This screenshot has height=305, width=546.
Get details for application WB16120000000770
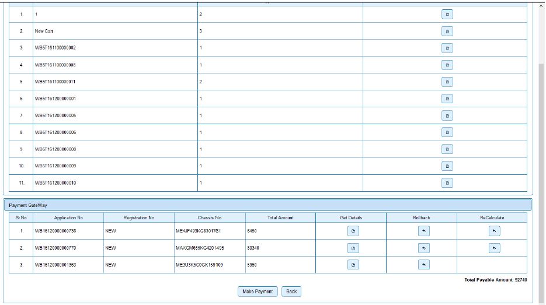click(x=353, y=248)
